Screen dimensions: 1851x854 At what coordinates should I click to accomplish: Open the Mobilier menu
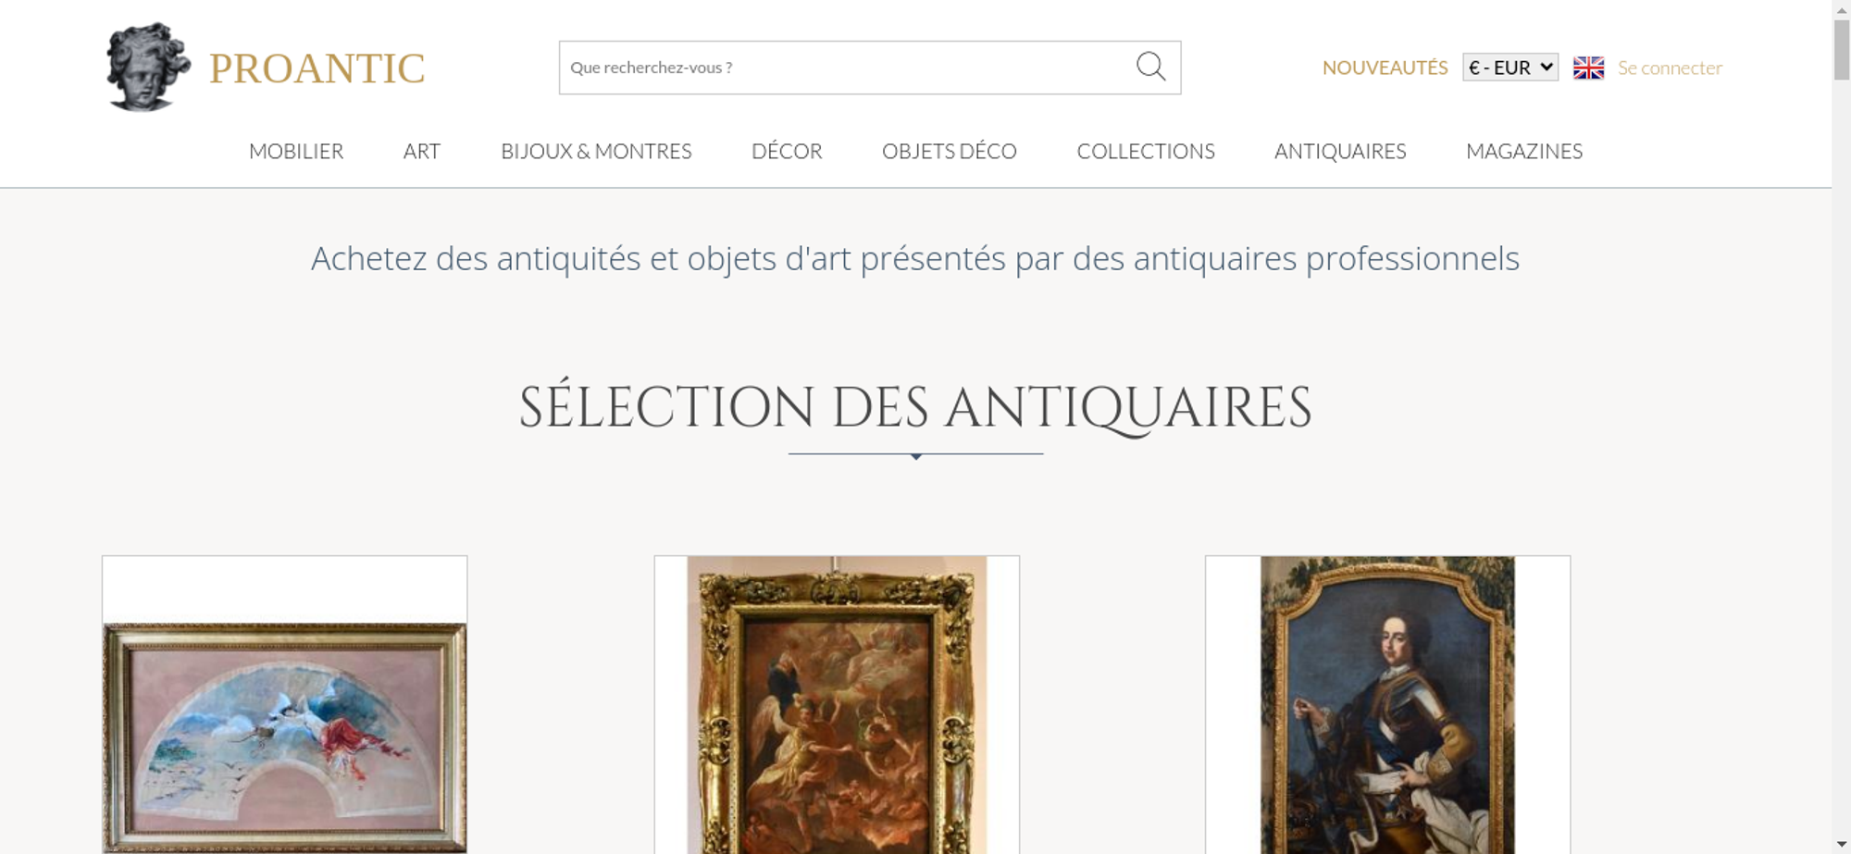click(x=296, y=151)
